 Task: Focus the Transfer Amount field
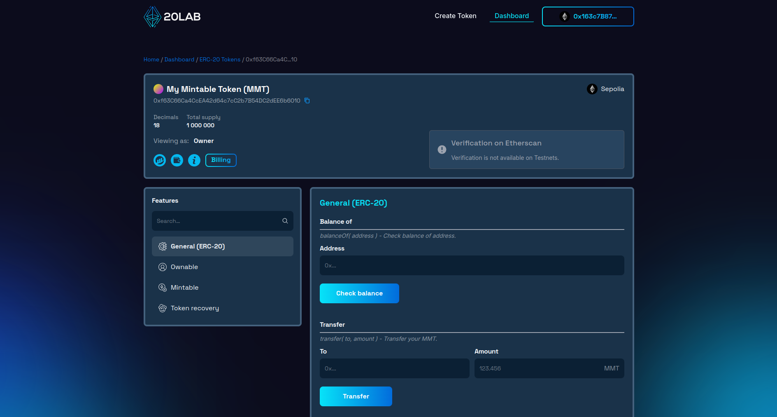(x=549, y=368)
